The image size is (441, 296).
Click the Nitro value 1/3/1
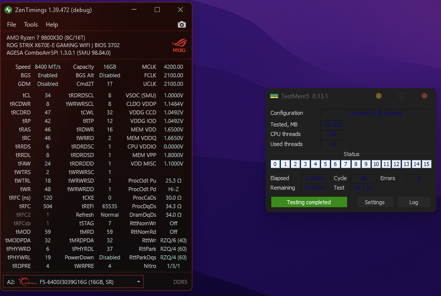pyautogui.click(x=173, y=266)
